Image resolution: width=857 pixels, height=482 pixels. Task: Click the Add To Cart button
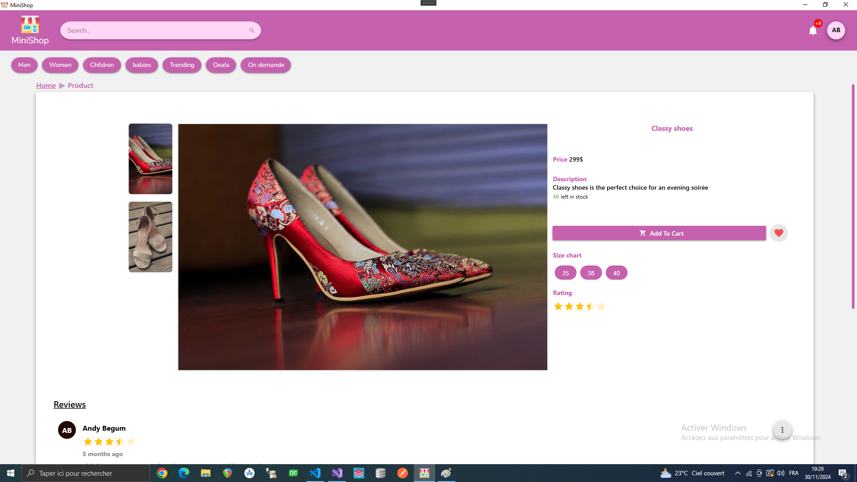click(659, 233)
